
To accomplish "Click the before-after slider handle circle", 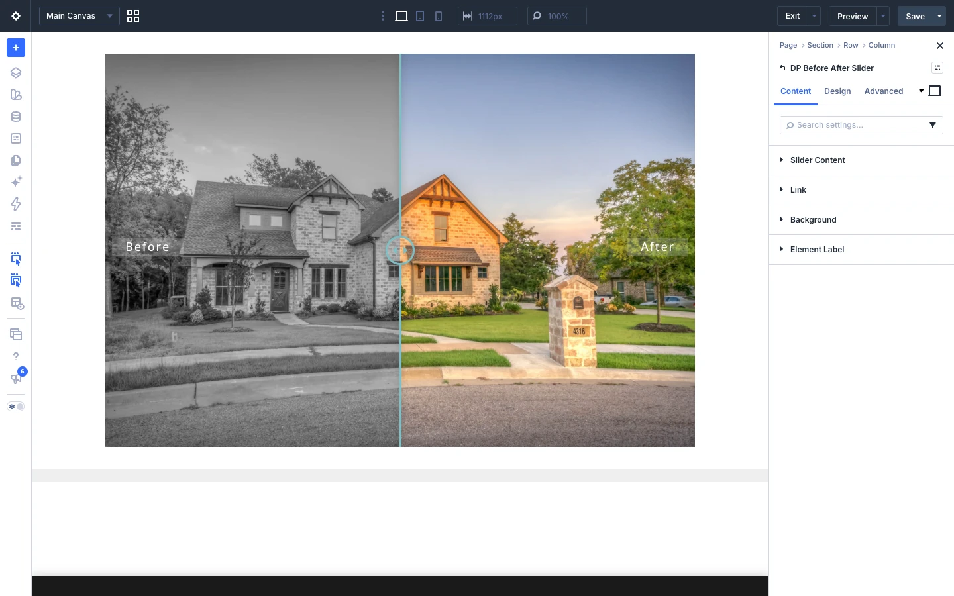I will coord(400,250).
